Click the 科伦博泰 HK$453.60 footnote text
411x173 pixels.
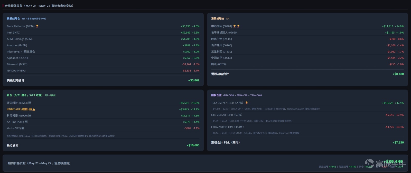coord(61,136)
